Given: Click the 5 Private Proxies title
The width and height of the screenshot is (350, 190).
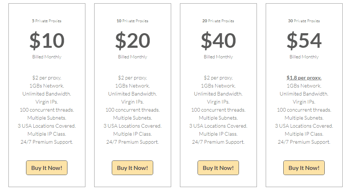Looking at the screenshot, I should tap(47, 21).
